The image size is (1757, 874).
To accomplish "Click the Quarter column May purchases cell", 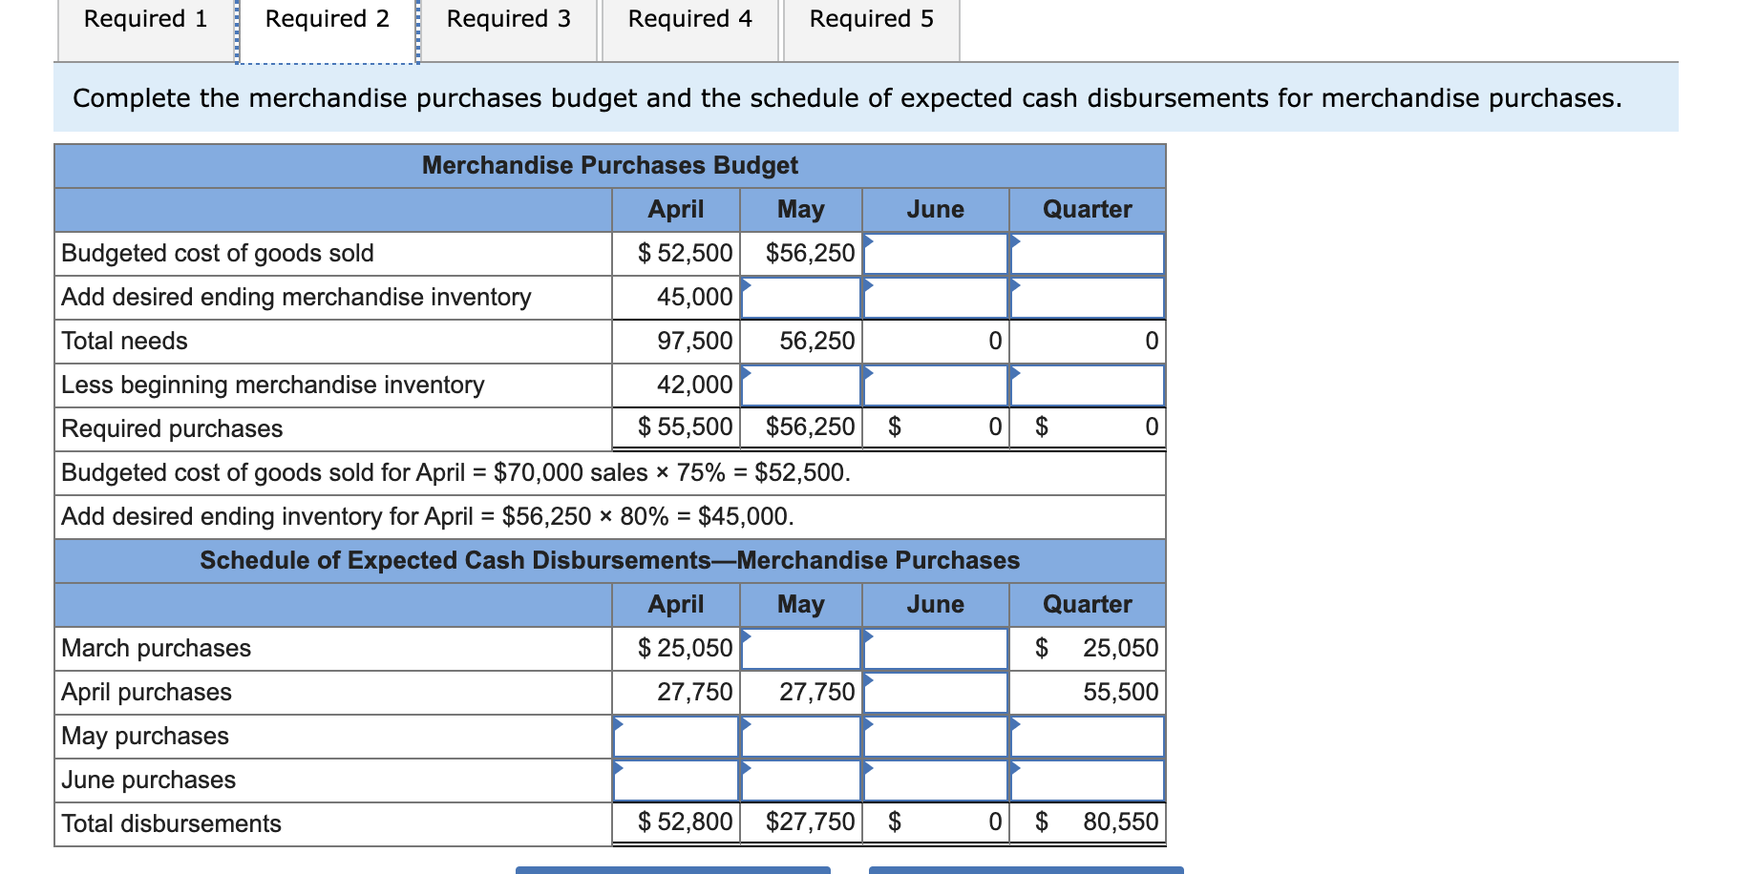I will tap(1088, 736).
